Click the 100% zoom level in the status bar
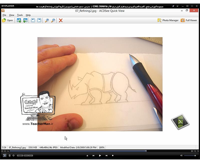 point(102,147)
